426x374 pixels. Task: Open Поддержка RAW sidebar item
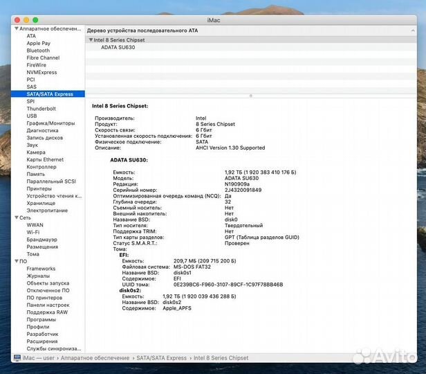(x=47, y=312)
